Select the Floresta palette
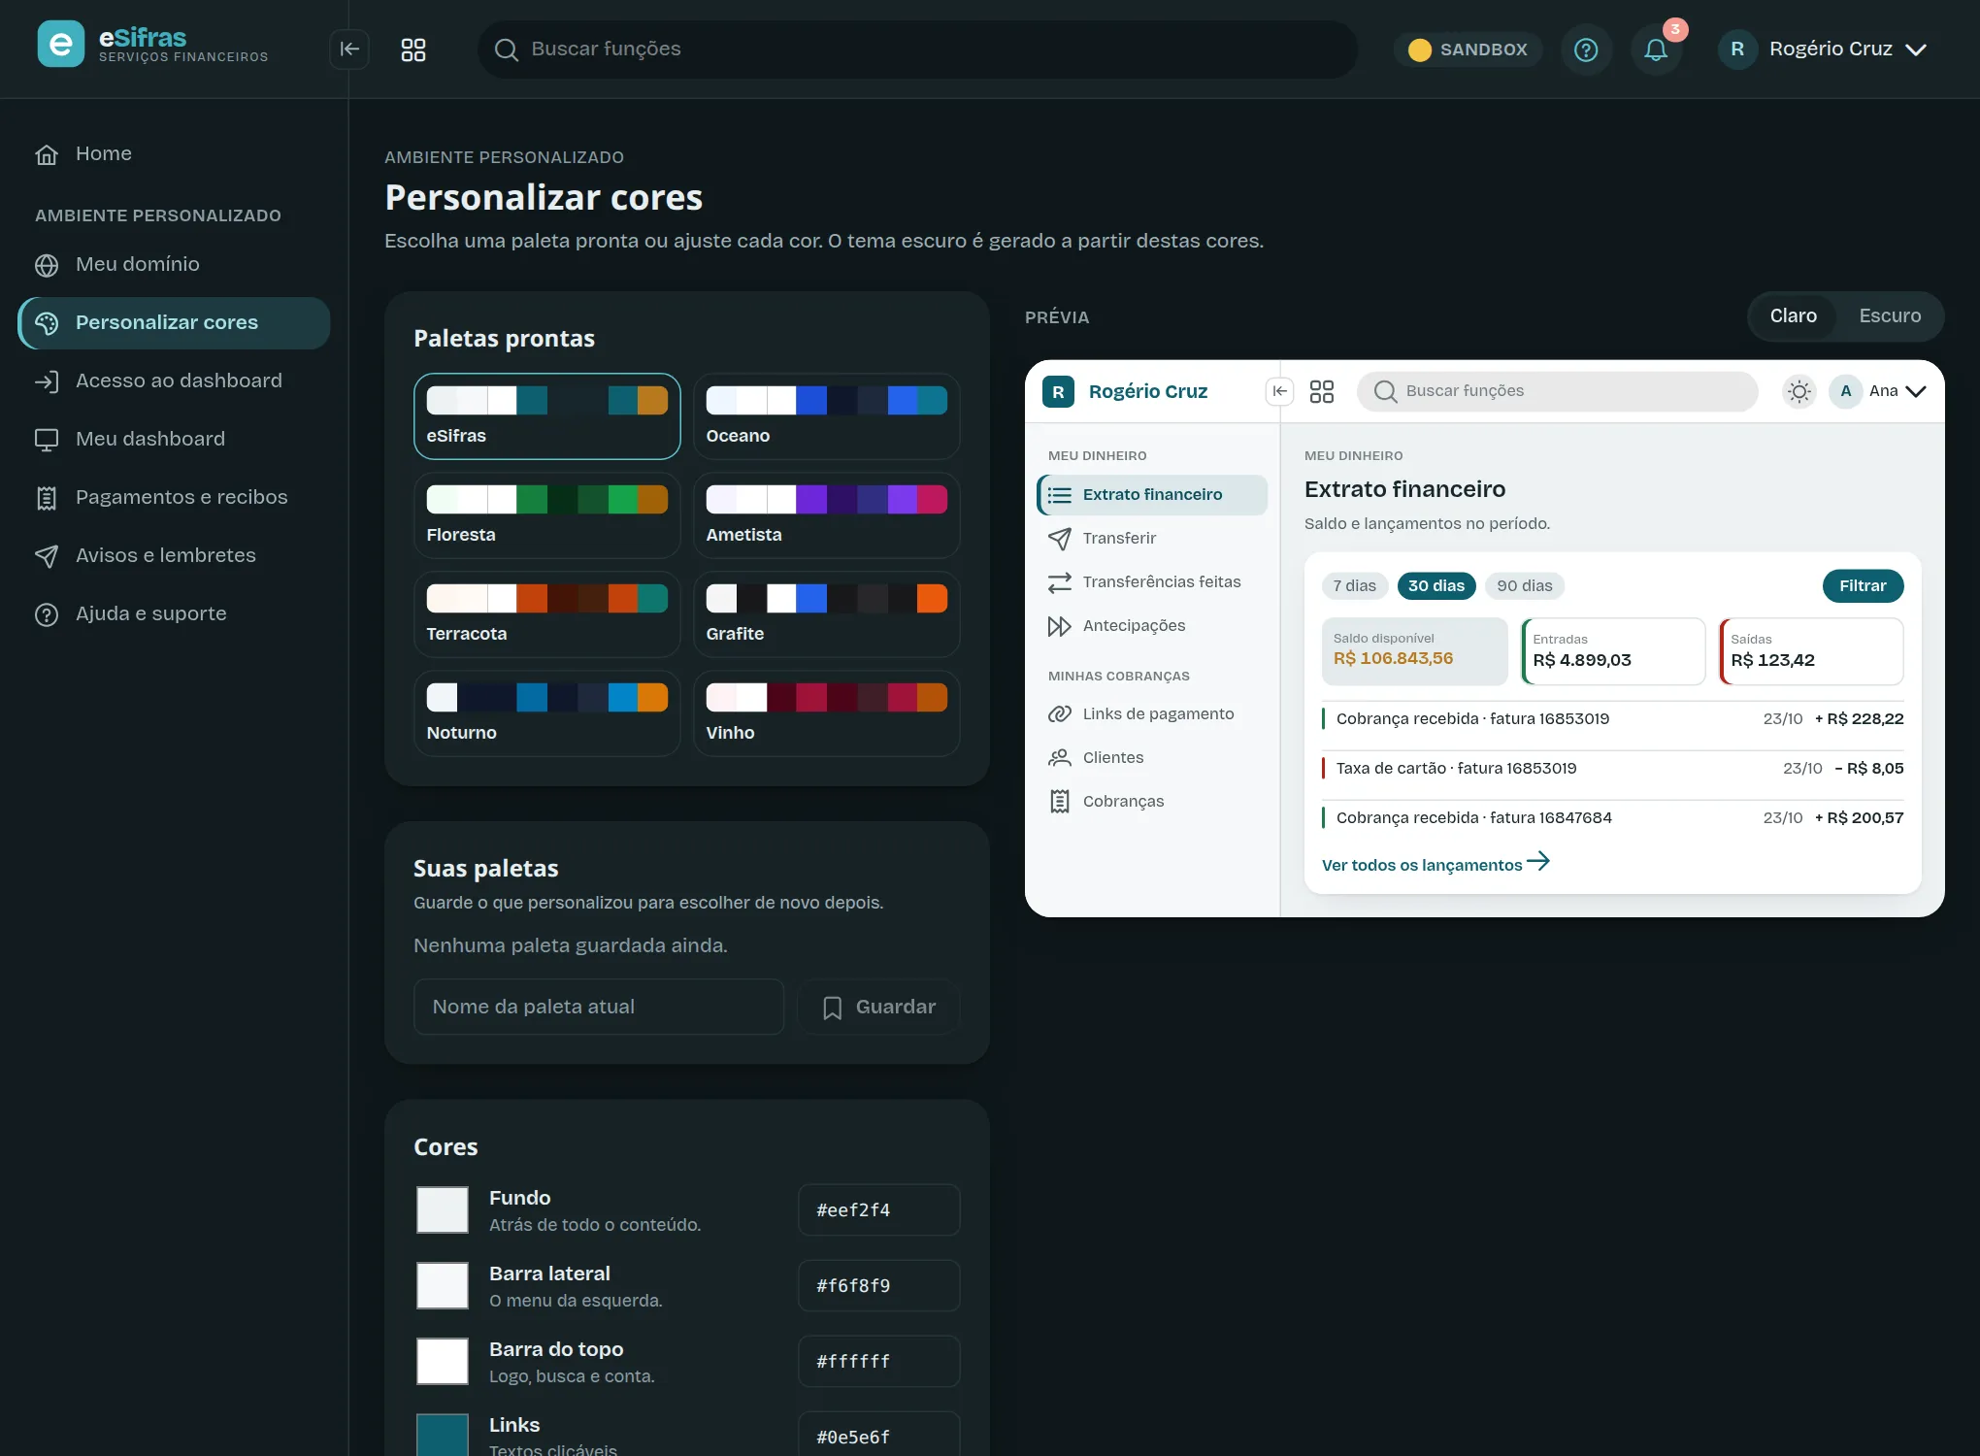 tap(547, 515)
